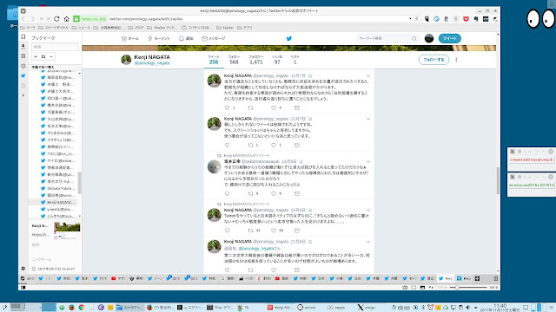556x312 pixels.
Task: Open the account avatar menu beside Tweet button
Action: coord(429,38)
